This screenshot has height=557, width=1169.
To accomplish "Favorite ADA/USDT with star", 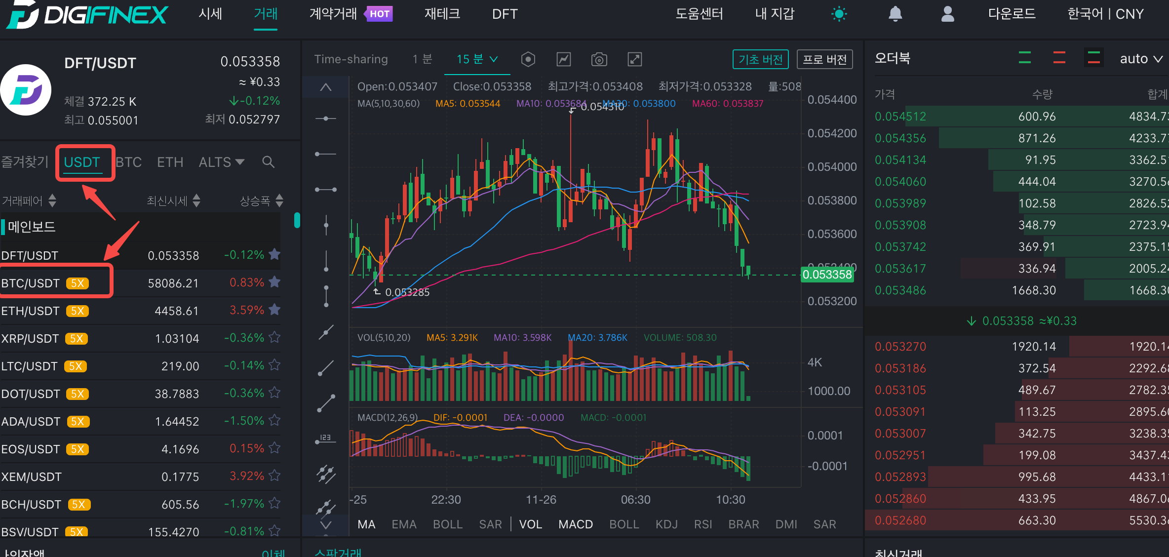I will [275, 421].
